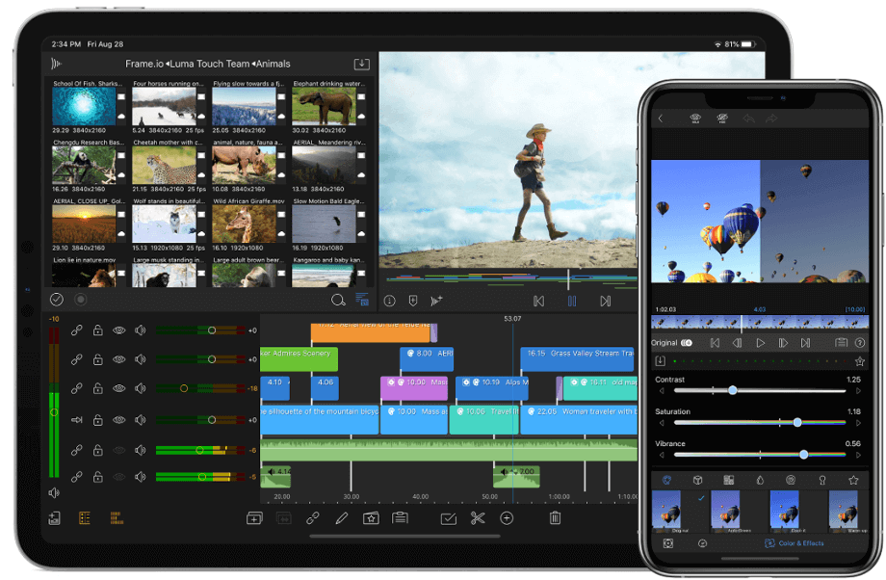Toggle the Original preview switch on phone
The image size is (886, 580).
[687, 343]
